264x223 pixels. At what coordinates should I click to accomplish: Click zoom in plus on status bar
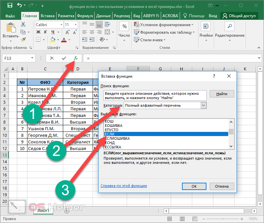[242, 219]
